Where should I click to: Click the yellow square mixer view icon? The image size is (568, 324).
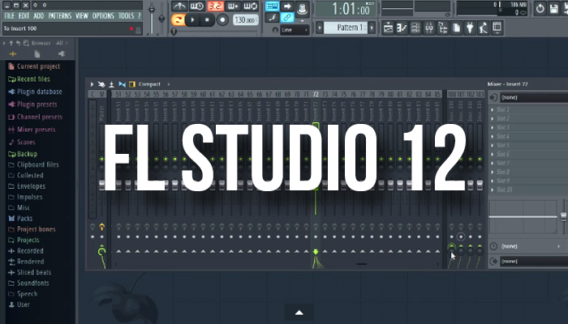132,84
